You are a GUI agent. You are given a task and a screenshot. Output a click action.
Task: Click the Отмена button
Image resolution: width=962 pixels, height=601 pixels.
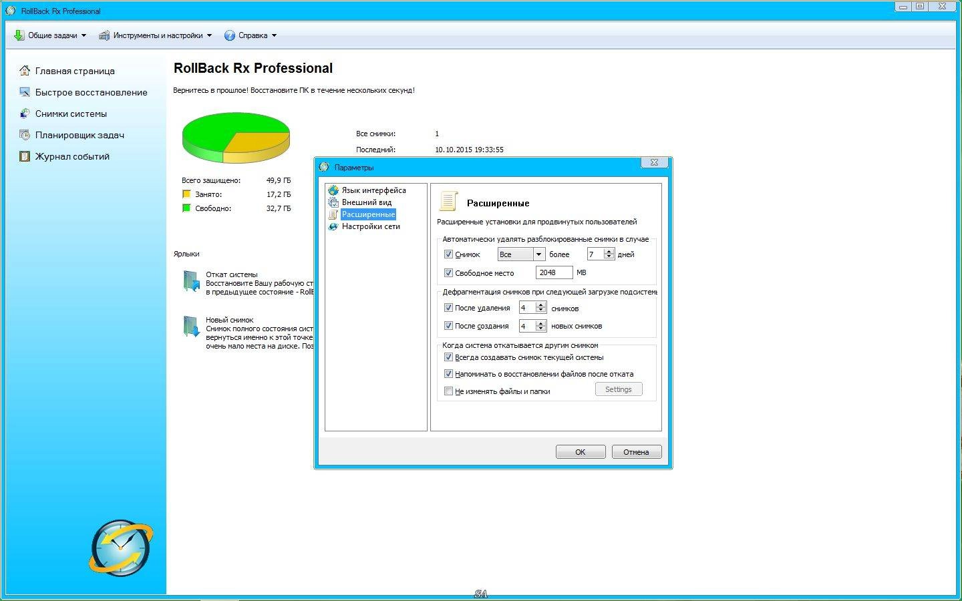637,452
